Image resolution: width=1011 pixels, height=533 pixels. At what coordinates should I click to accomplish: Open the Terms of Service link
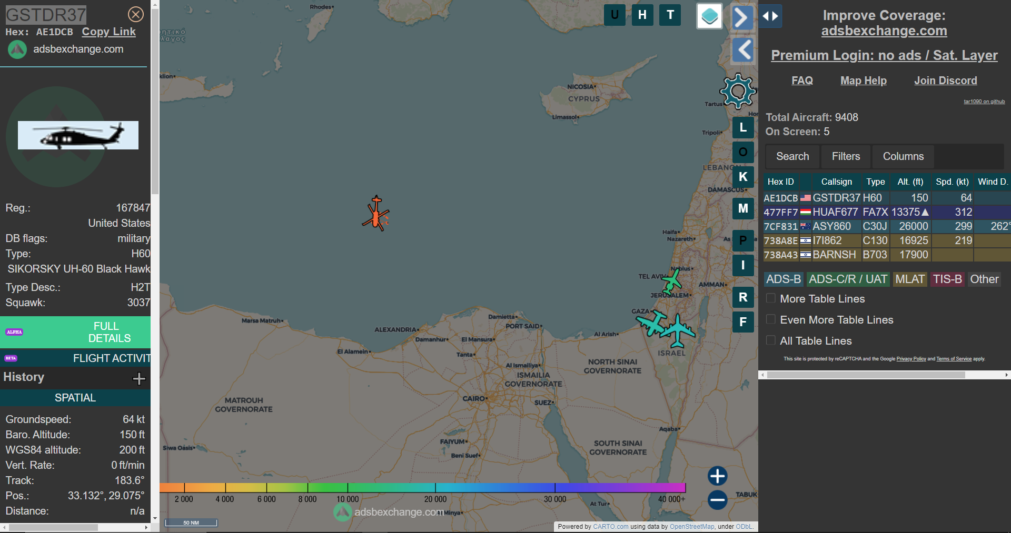pyautogui.click(x=954, y=359)
